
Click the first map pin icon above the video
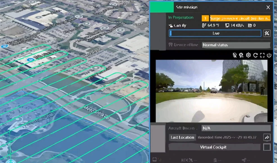235,55
